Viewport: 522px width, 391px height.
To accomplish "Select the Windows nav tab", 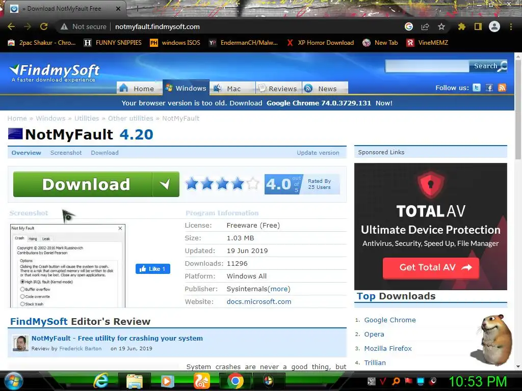I will (x=186, y=88).
